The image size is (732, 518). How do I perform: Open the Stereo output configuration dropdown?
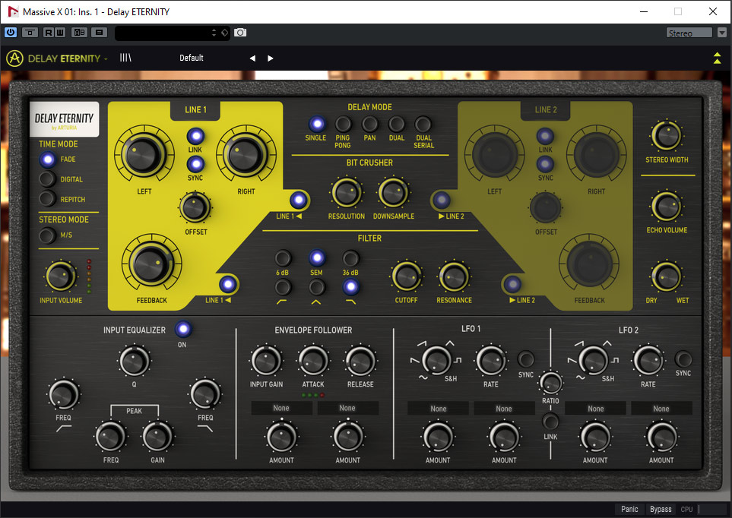pos(689,33)
